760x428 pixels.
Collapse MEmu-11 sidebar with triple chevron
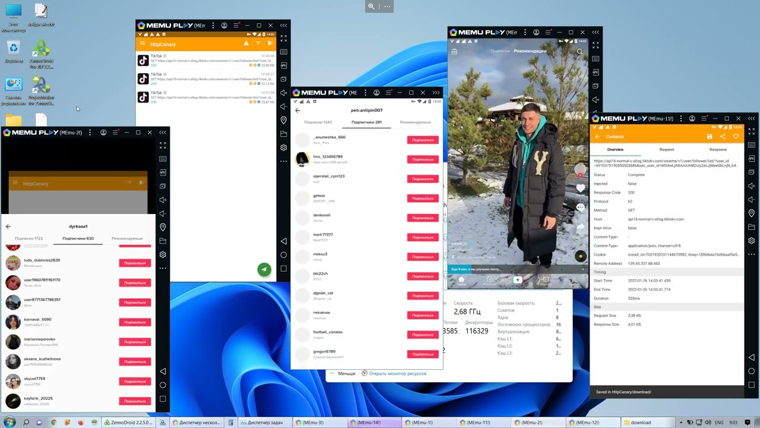coord(751,118)
